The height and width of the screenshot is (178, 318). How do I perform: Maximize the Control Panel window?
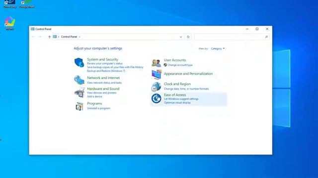coord(257,29)
